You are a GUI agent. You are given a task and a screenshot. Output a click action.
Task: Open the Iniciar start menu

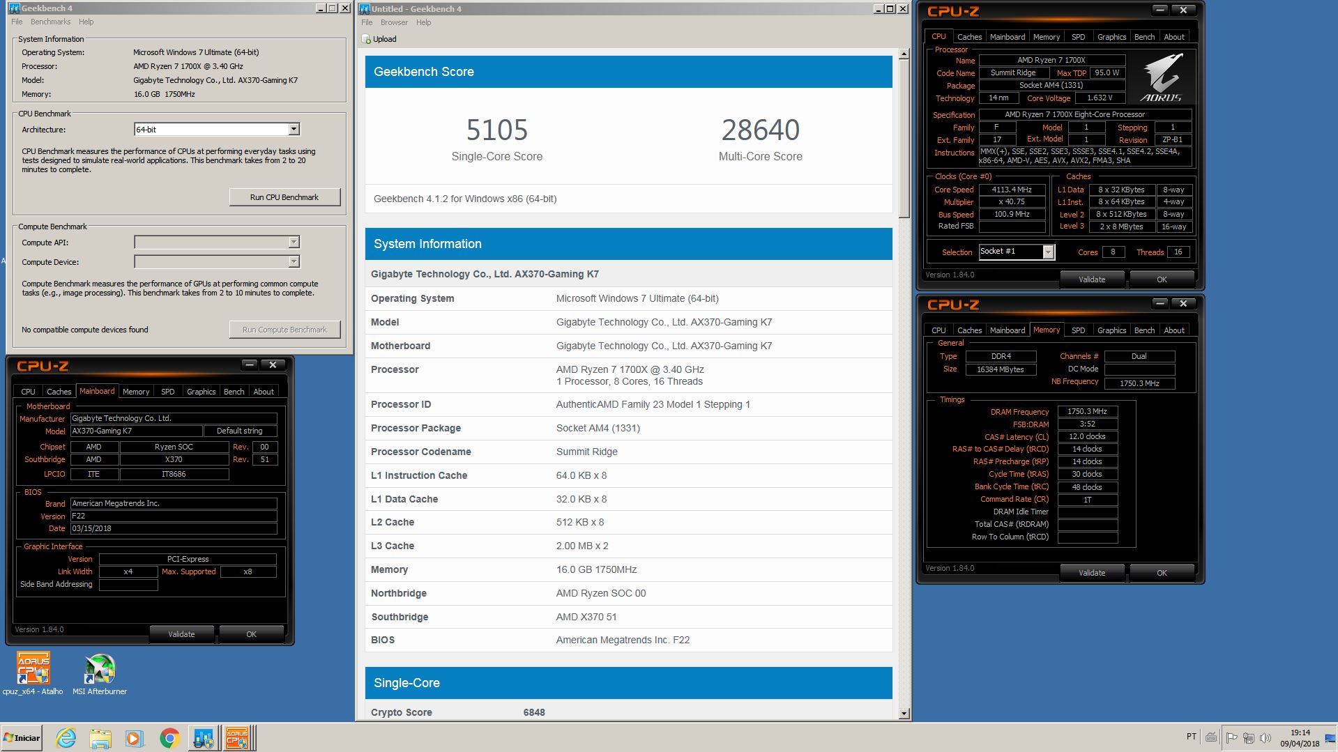(22, 737)
